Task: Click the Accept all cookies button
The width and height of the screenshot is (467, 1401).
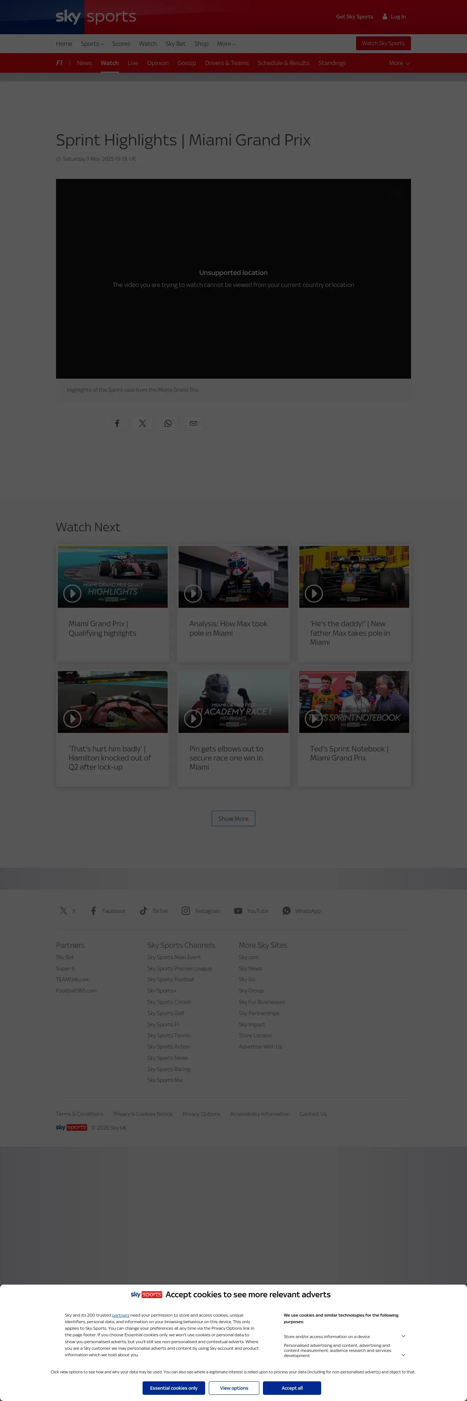Action: point(292,1388)
